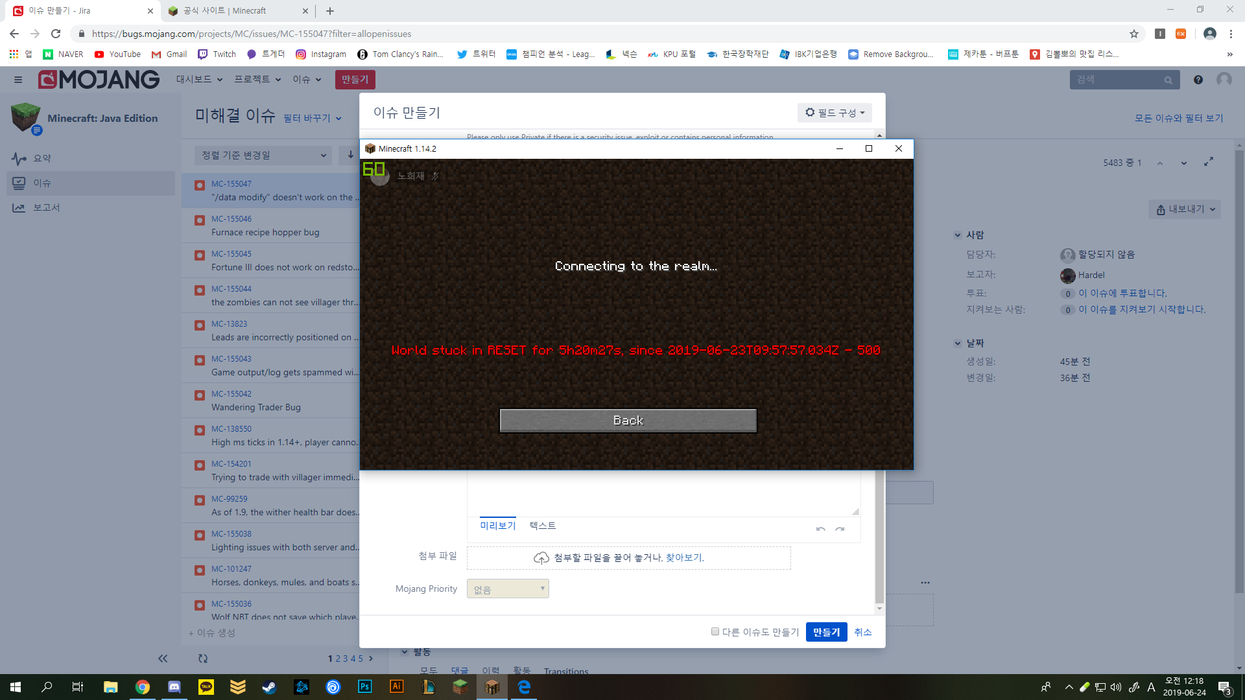Check the '다른 이슈도 만들기' checkbox
The image size is (1245, 700).
pyautogui.click(x=715, y=631)
